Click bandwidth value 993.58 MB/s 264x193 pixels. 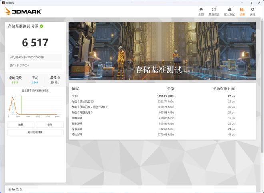coord(167,113)
